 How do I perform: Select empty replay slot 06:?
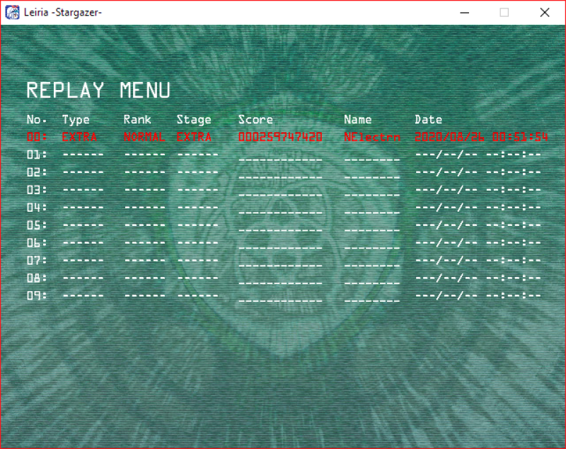point(284,243)
